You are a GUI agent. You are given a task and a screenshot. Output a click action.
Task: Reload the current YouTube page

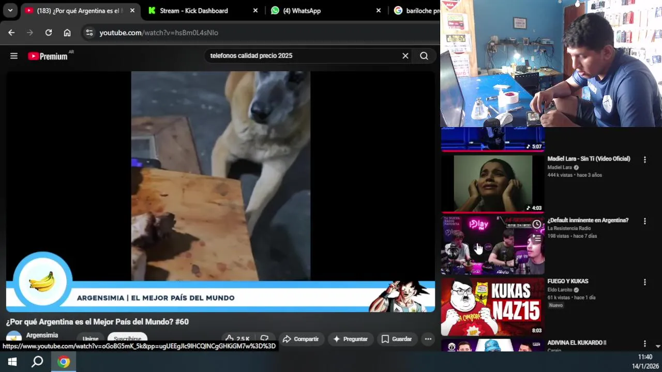click(x=49, y=33)
